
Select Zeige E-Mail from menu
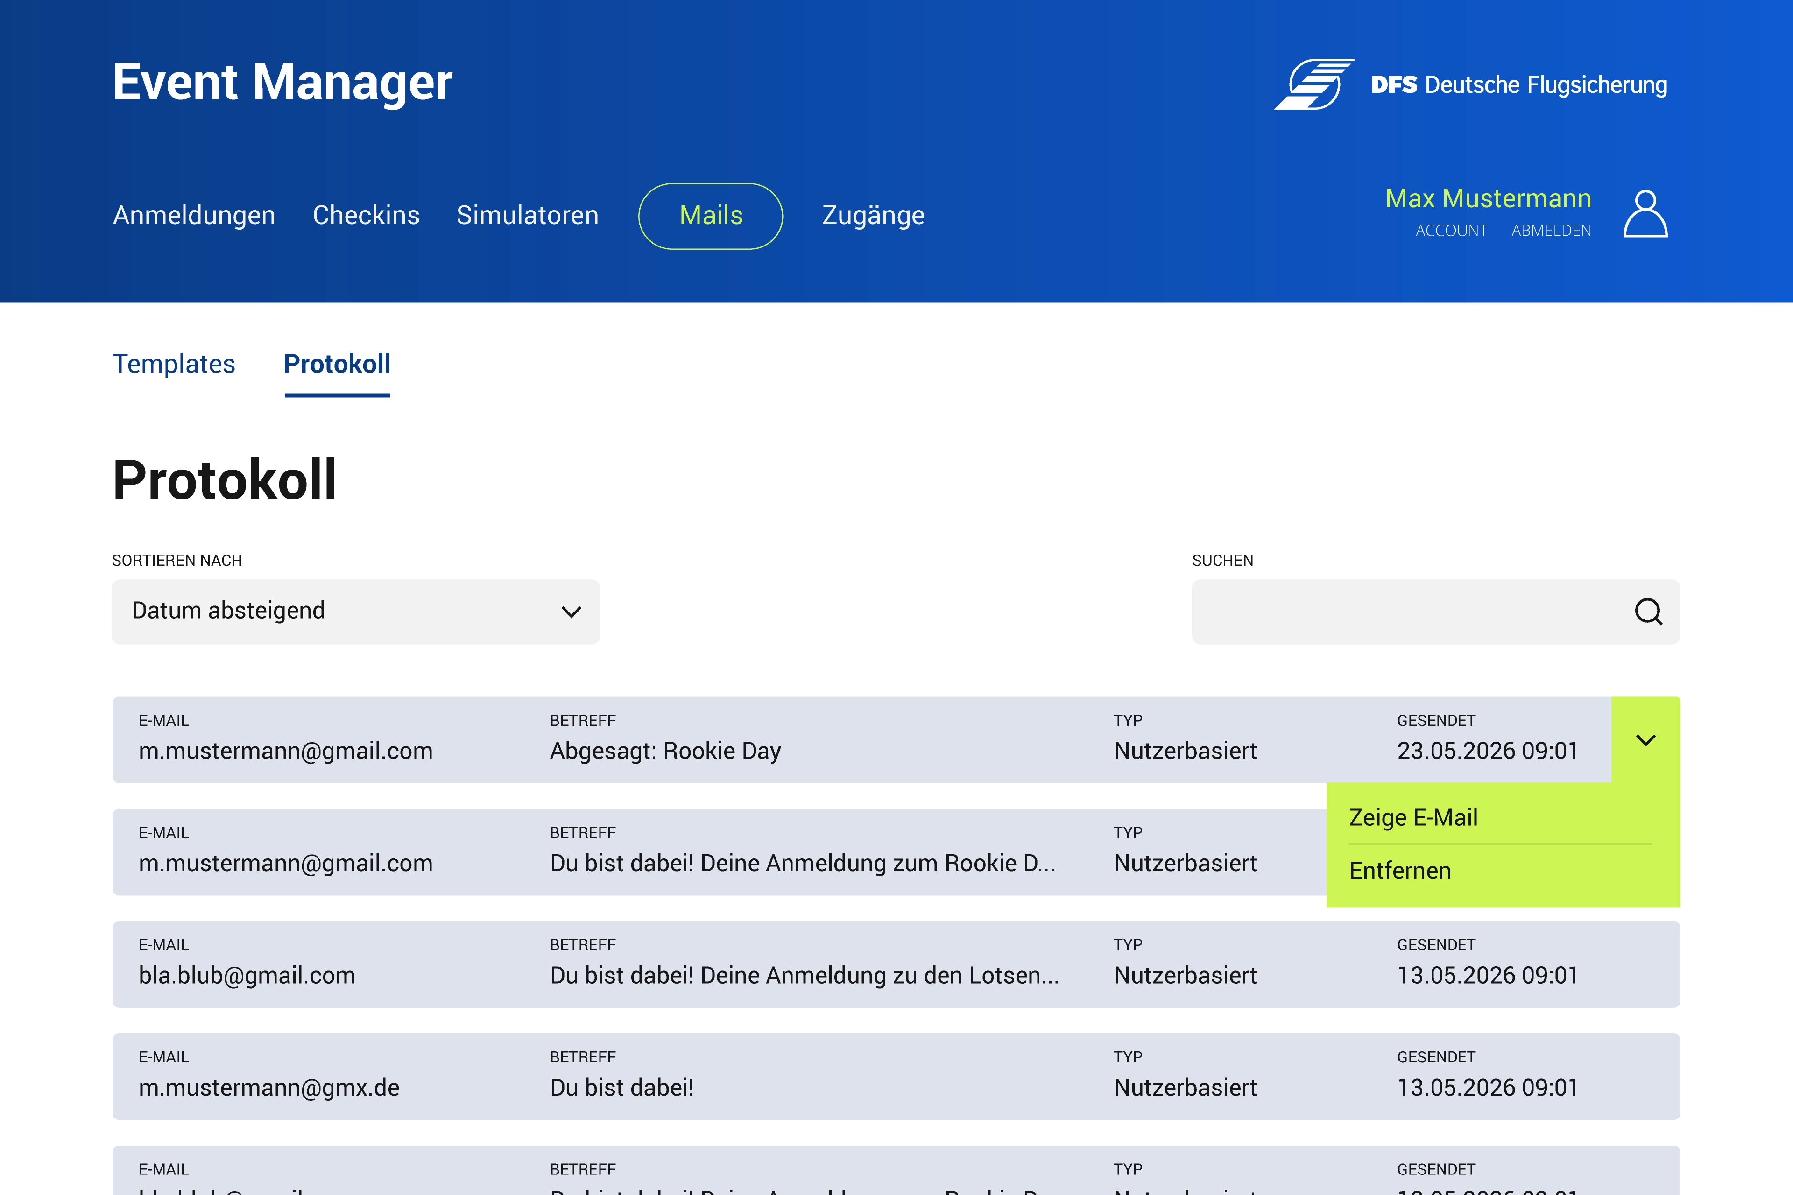[1412, 818]
